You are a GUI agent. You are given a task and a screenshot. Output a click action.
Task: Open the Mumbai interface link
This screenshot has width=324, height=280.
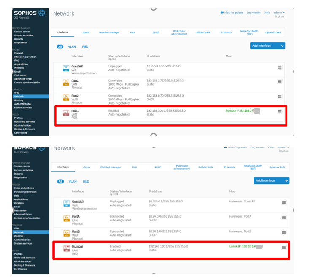77,246
